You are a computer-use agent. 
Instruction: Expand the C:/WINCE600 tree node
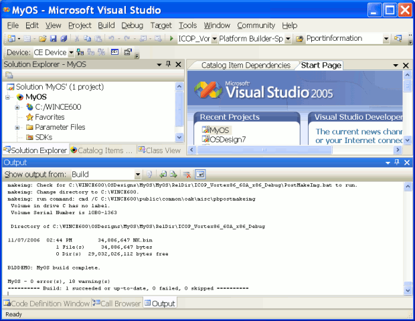click(x=17, y=108)
